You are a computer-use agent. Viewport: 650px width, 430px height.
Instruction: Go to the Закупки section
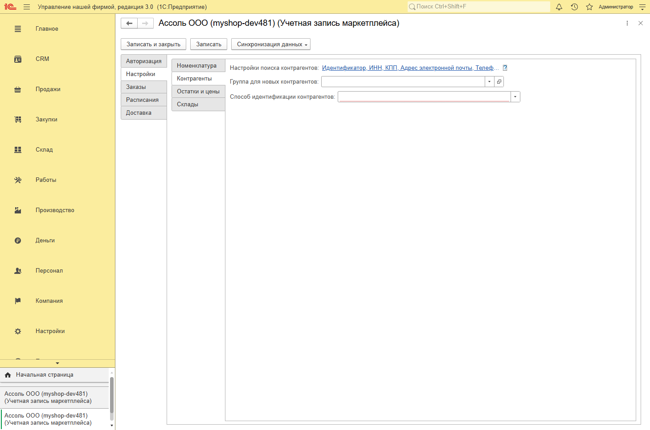tap(46, 120)
